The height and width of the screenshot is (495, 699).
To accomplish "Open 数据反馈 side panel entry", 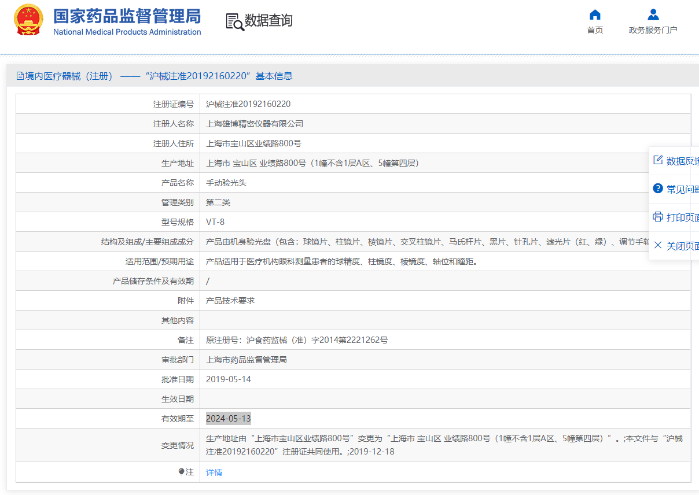I will pyautogui.click(x=675, y=161).
